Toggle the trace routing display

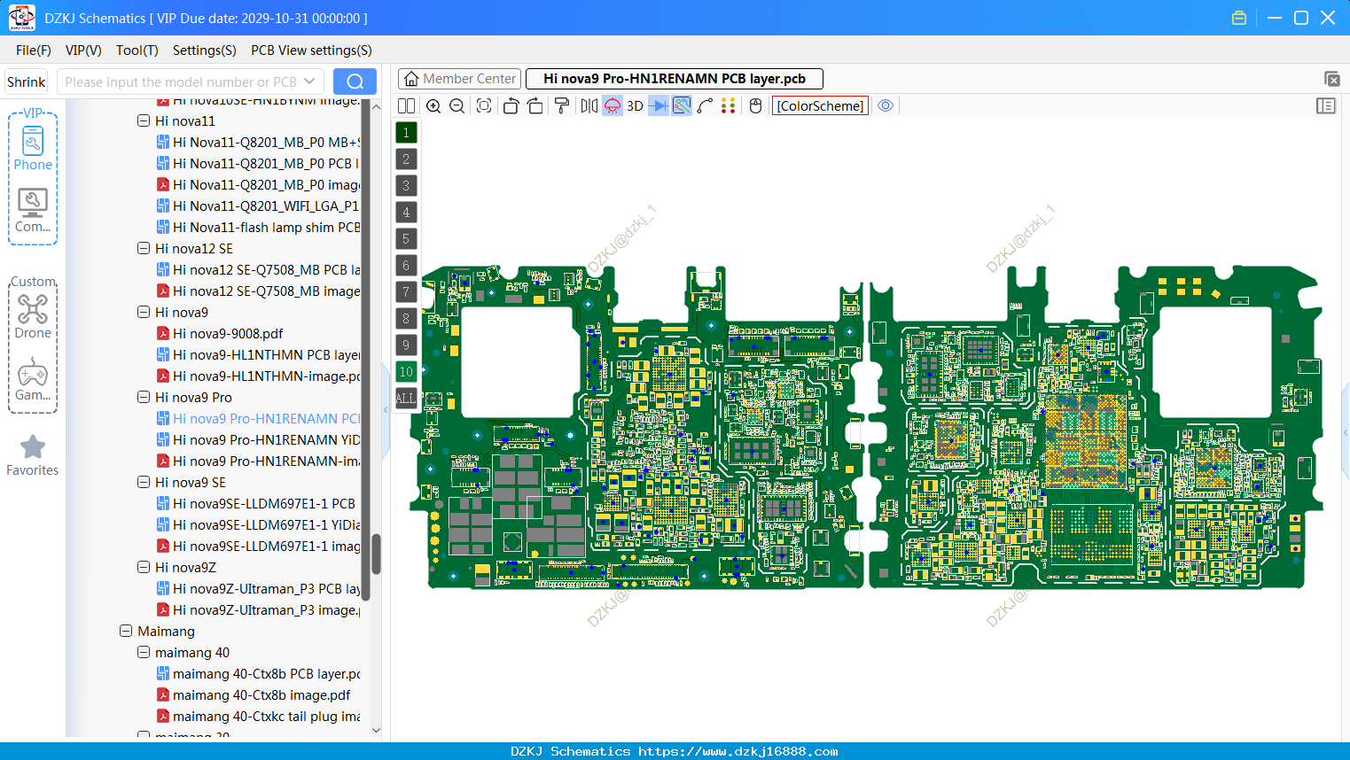pyautogui.click(x=682, y=106)
